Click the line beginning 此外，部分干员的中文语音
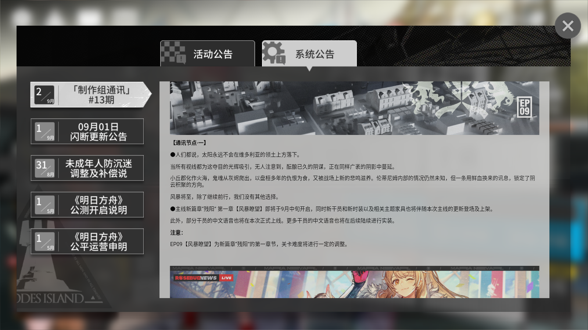The height and width of the screenshot is (330, 588). [284, 221]
